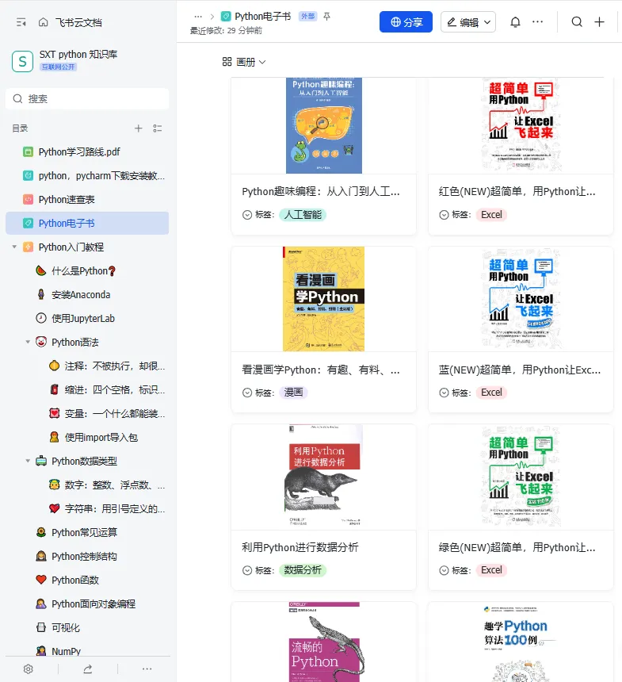Open the sidebar settings gear icon
Screen dimensions: 622x682
click(29, 669)
